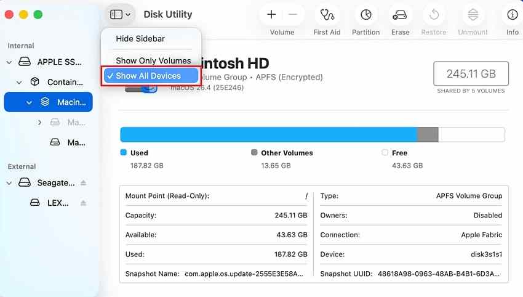Click the Erase disk icon

399,15
